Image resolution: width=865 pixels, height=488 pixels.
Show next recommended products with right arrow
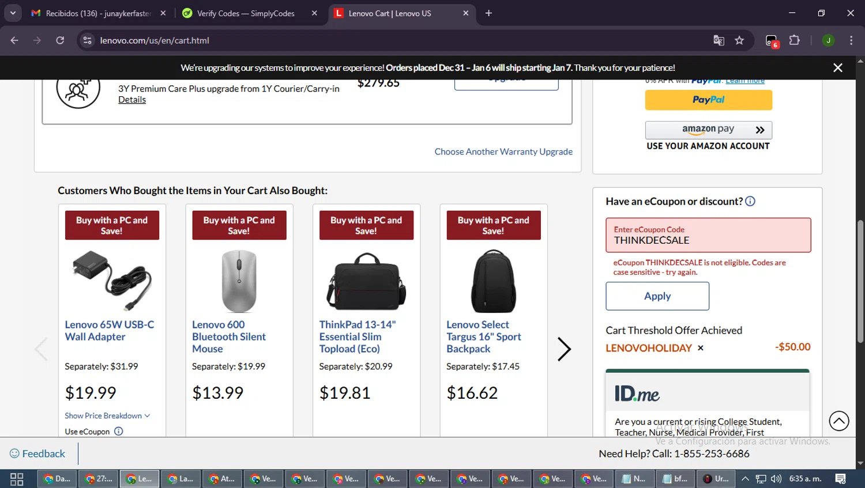[x=564, y=349]
